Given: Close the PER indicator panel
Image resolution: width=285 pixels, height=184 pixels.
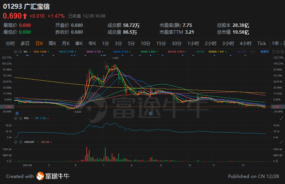Looking at the screenshot, I should coord(21,119).
